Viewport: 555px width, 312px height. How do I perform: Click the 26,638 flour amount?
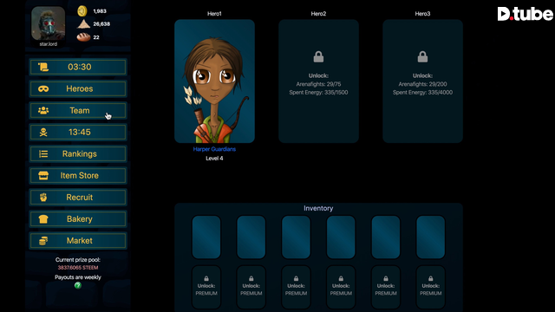point(101,24)
